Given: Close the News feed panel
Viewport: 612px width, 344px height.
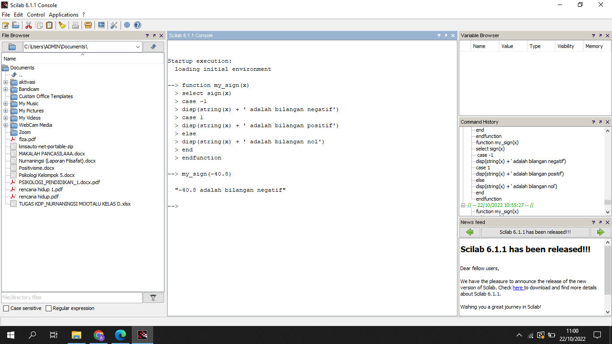Looking at the screenshot, I should pyautogui.click(x=608, y=222).
